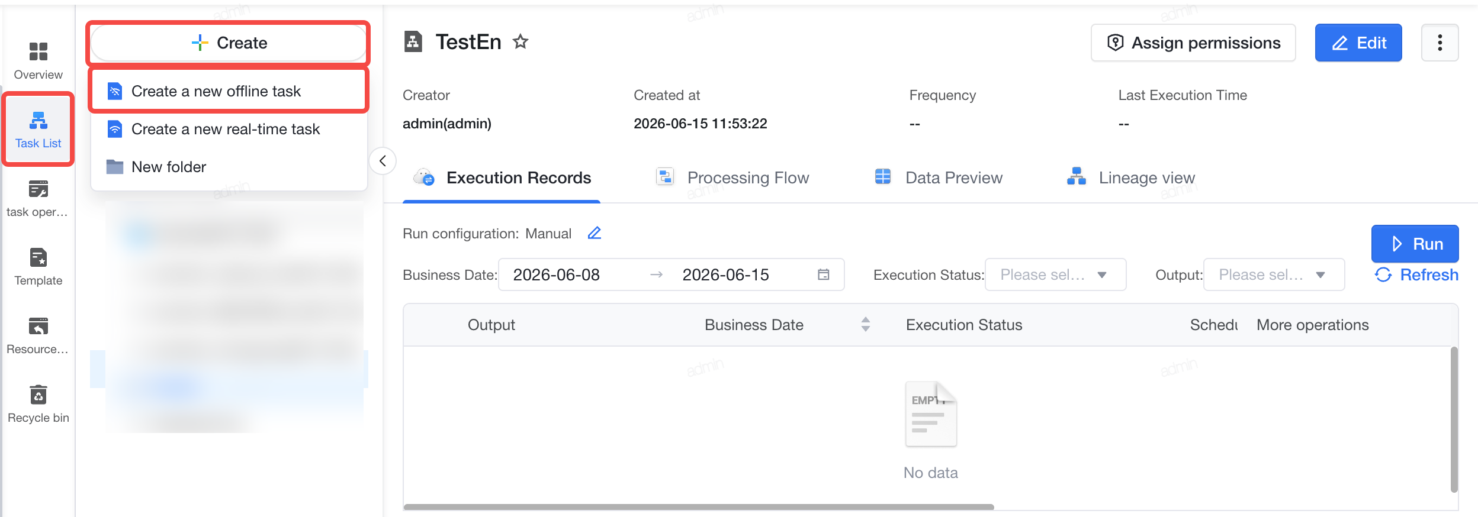Open the Recycle bin

tap(38, 403)
